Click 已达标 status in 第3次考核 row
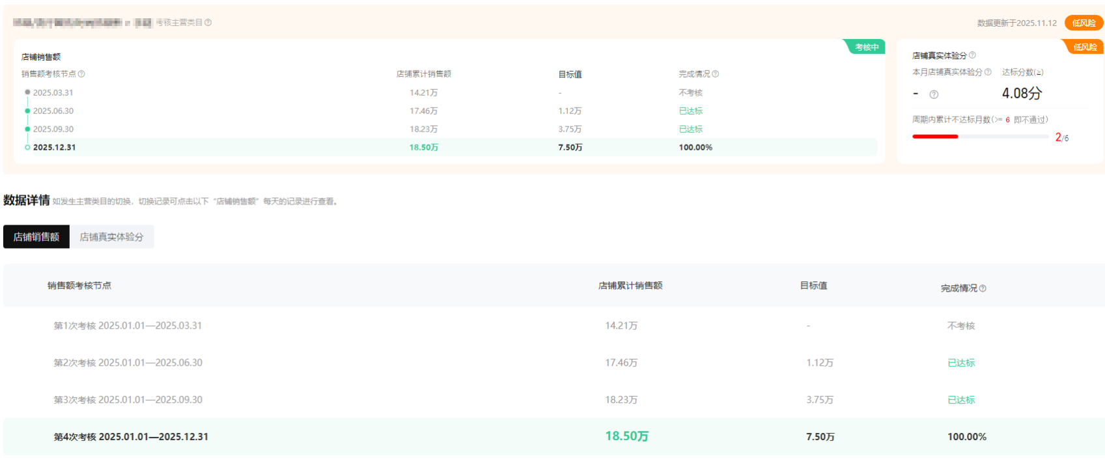1105x472 pixels. point(961,400)
